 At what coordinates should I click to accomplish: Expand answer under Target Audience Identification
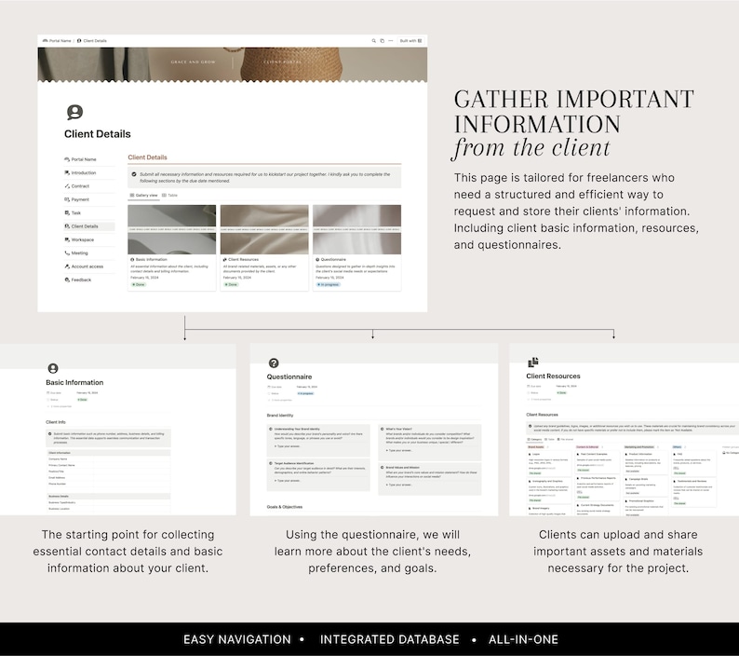[x=287, y=481]
